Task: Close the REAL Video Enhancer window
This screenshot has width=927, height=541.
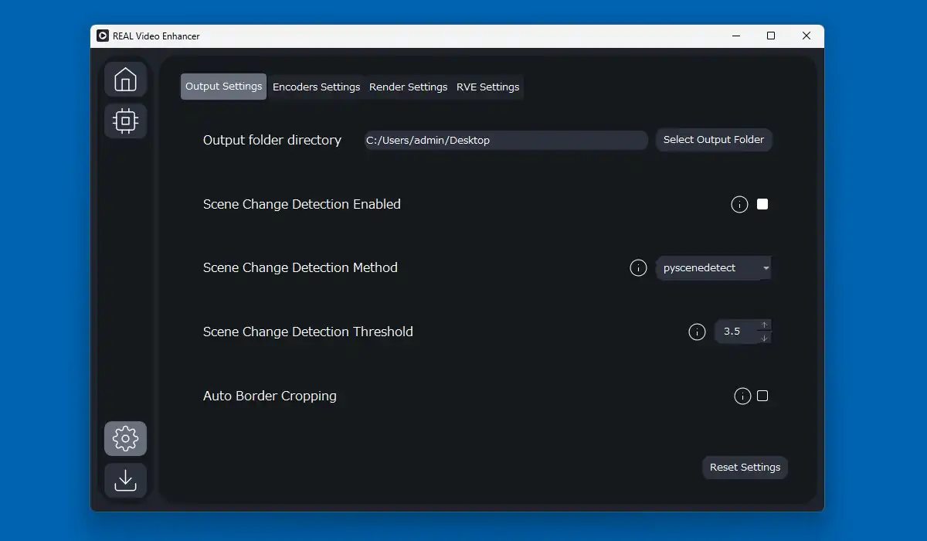Action: click(x=806, y=36)
